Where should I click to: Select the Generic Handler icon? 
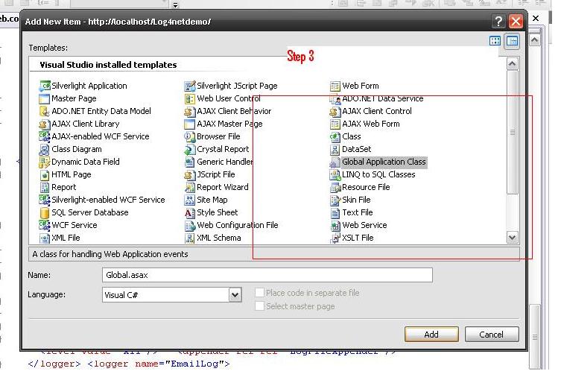point(190,162)
